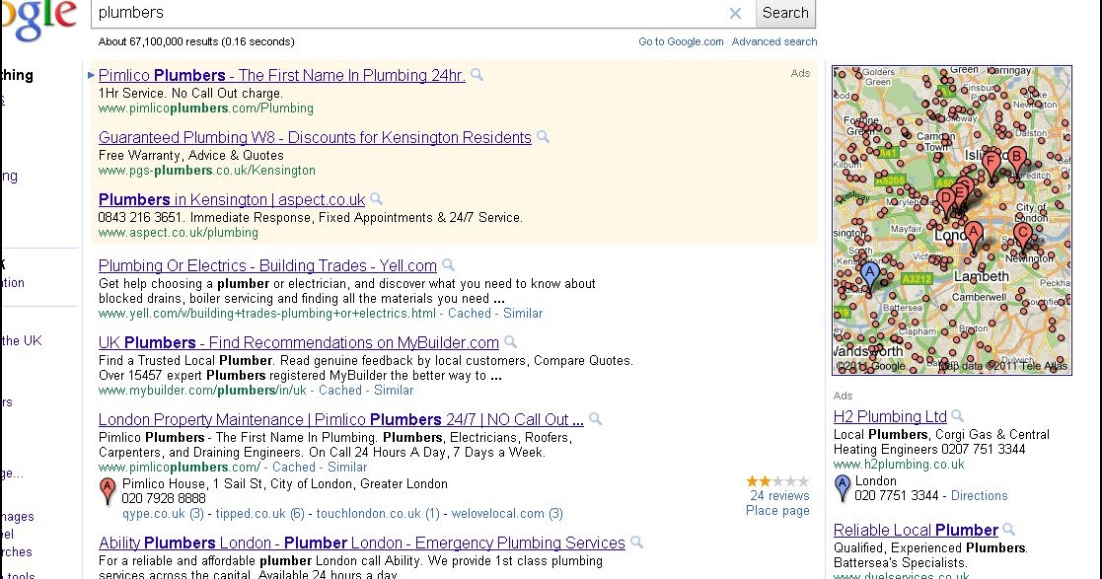Open London Property Maintenance Pimlico Plumbers result
This screenshot has width=1102, height=579.
[341, 419]
